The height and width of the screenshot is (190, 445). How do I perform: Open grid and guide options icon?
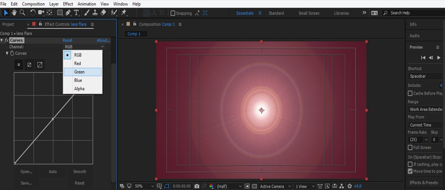(x=159, y=186)
